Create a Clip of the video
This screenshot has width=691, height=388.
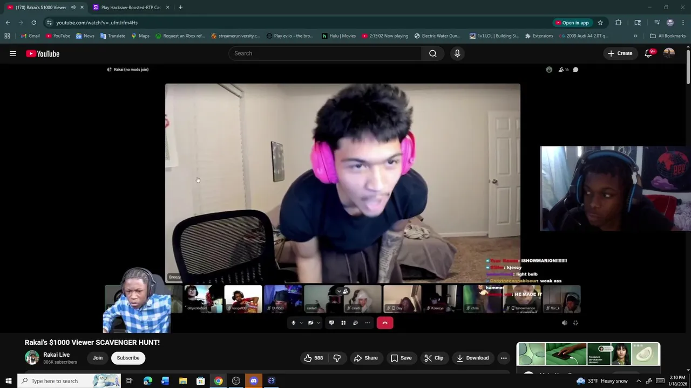pos(433,358)
